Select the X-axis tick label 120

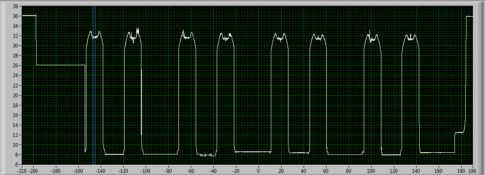[x=394, y=170]
